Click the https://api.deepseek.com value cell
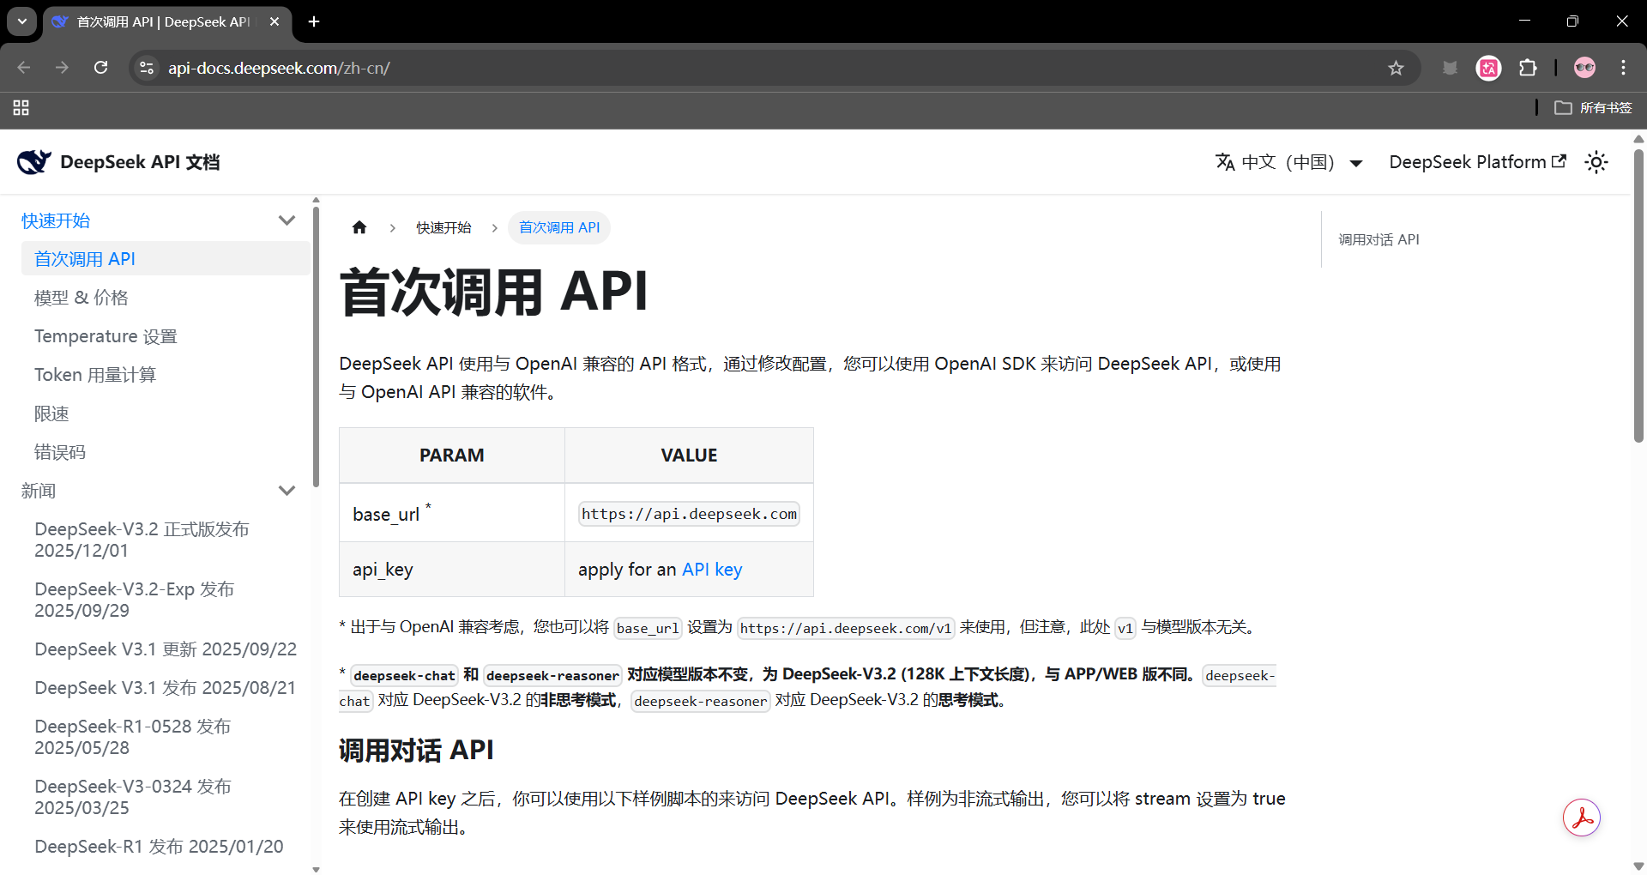Screen dimensions: 1647x875 [689, 513]
